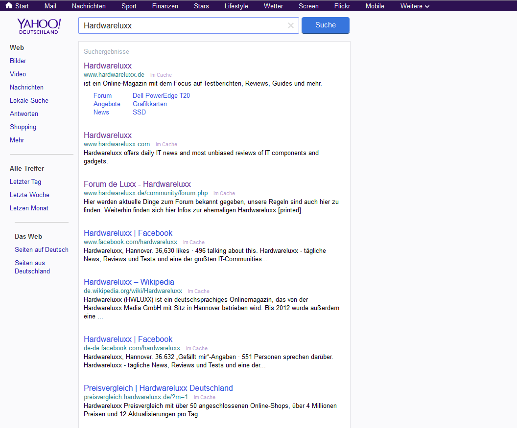Viewport: 517px width, 428px height.
Task: Switch to Video search
Action: (18, 74)
